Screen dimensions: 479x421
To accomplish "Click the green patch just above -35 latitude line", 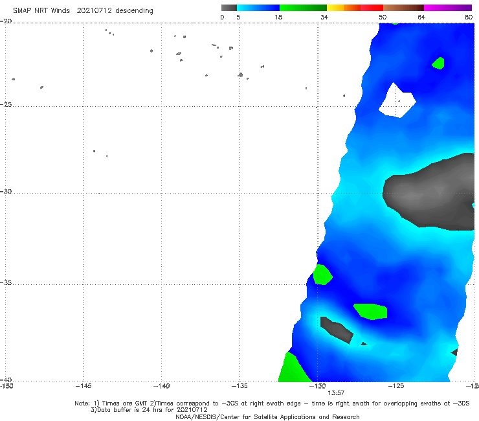I will coord(322,275).
